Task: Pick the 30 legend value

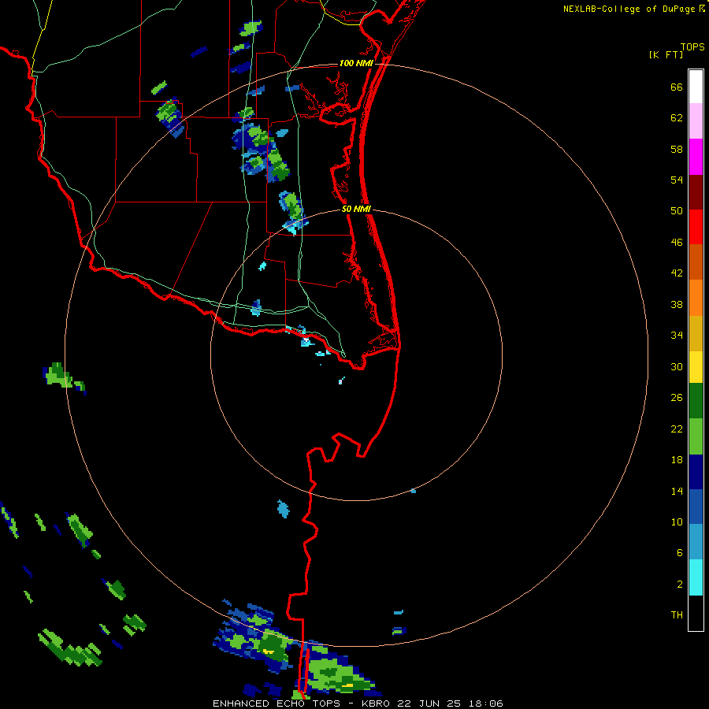Action: coord(677,366)
